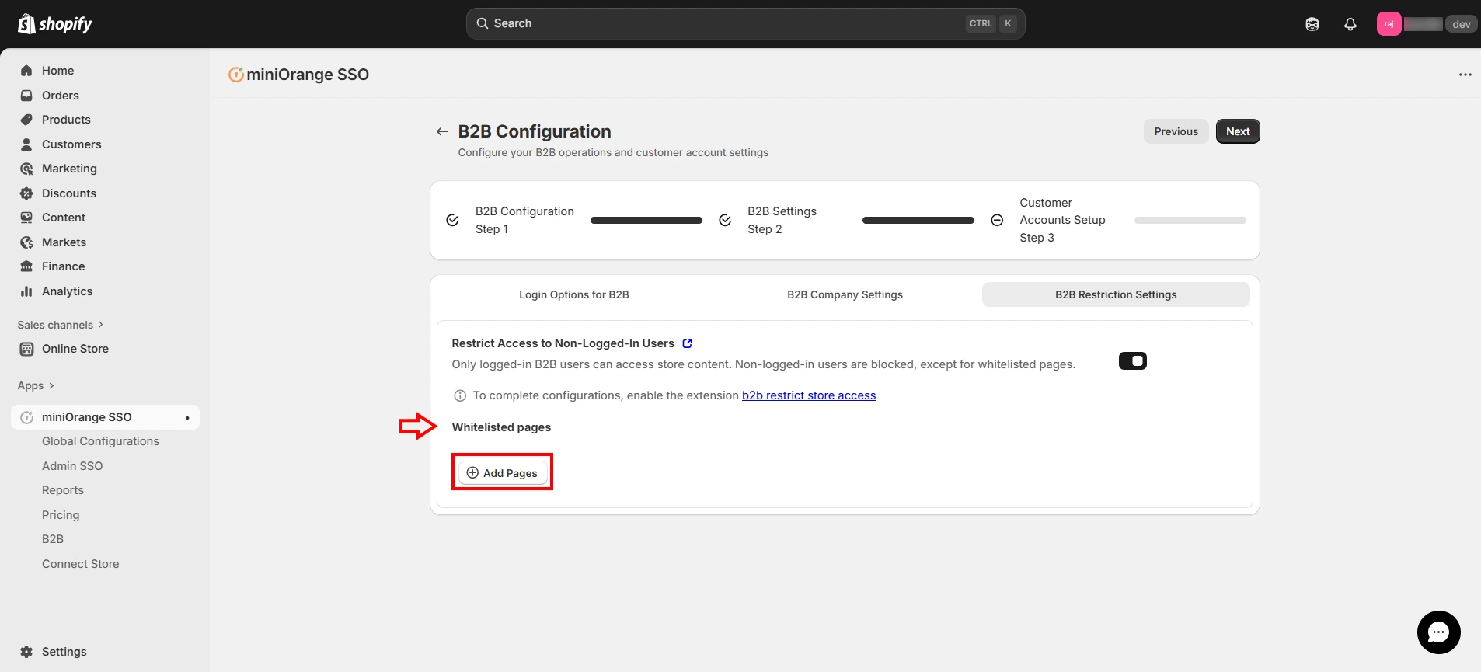Image resolution: width=1481 pixels, height=672 pixels.
Task: Open Global Configurations submenu item
Action: pos(100,441)
